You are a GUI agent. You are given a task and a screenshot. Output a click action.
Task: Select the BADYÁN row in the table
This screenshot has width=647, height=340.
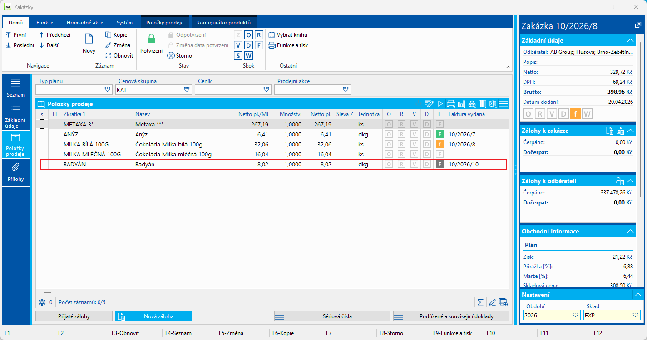272,165
